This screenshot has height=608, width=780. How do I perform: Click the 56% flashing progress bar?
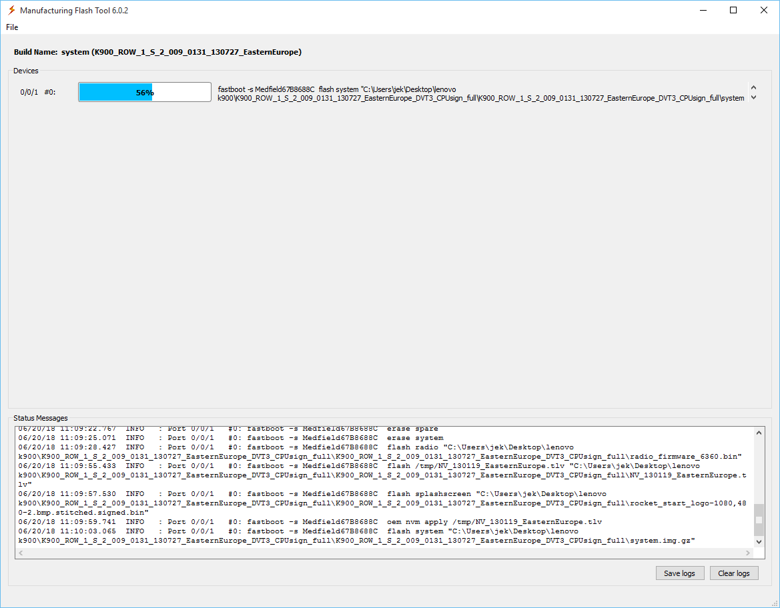pyautogui.click(x=145, y=93)
